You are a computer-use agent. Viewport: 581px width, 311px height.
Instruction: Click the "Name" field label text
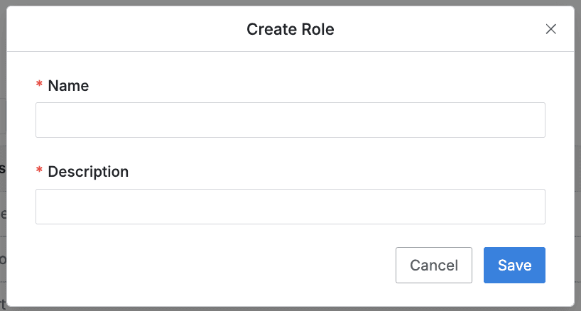click(68, 86)
